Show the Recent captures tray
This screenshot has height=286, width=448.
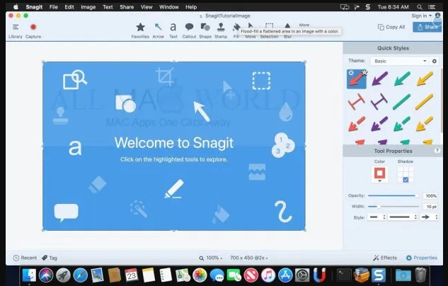pos(25,258)
